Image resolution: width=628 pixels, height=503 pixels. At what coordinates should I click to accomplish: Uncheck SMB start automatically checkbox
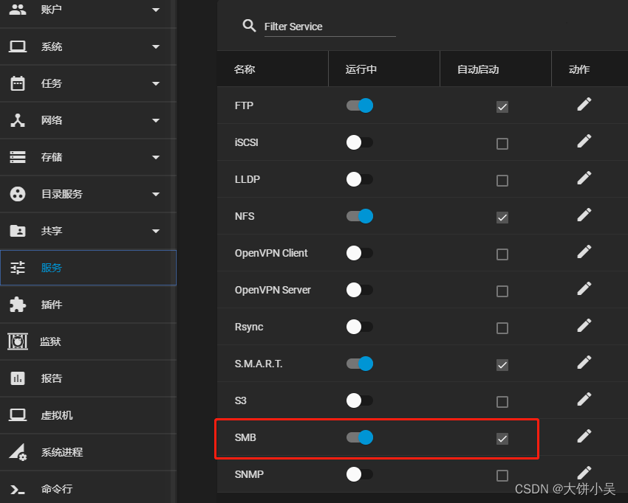pos(502,439)
